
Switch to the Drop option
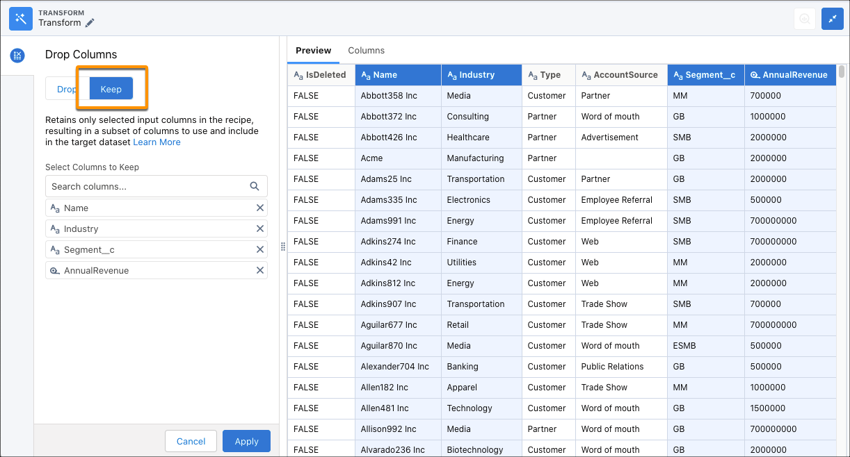point(67,89)
